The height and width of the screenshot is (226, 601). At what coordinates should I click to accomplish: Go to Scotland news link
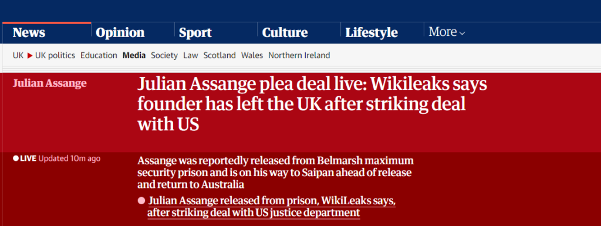click(x=220, y=56)
